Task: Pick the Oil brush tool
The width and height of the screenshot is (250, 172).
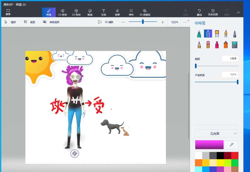Action: pos(217,34)
